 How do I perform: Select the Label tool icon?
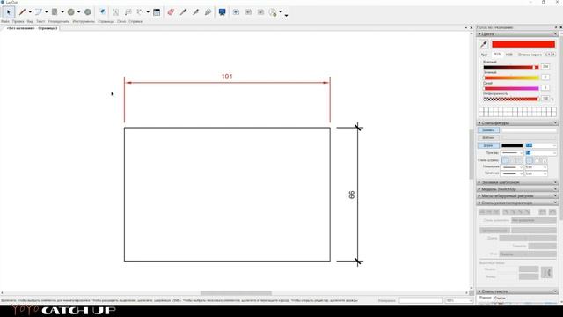click(128, 12)
